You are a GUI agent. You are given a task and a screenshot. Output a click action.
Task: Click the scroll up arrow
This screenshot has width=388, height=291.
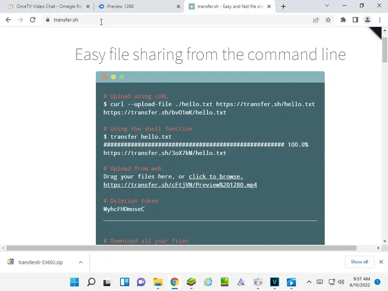coord(385,30)
